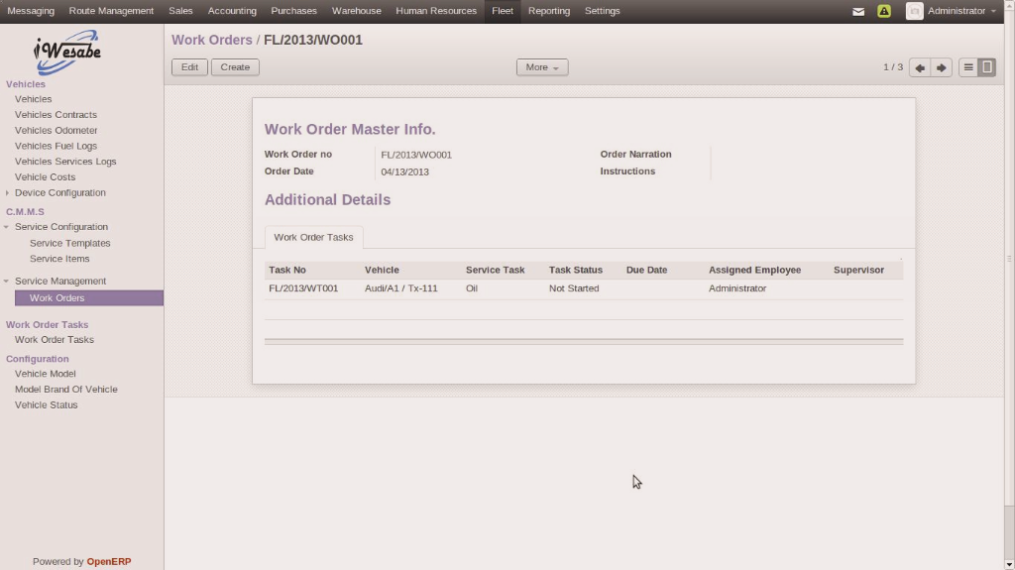Open the FL/2013/WT001 task row
The height and width of the screenshot is (570, 1015).
click(303, 288)
